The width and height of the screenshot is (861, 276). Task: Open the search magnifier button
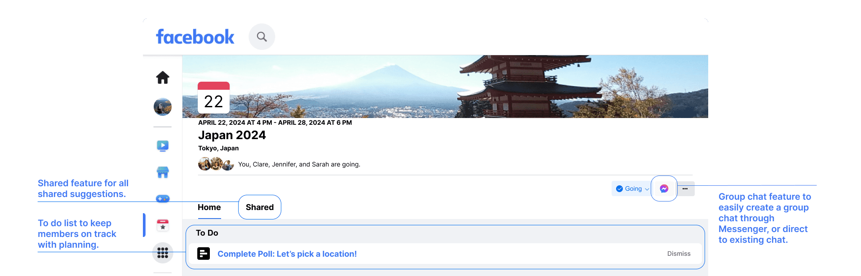(x=262, y=37)
